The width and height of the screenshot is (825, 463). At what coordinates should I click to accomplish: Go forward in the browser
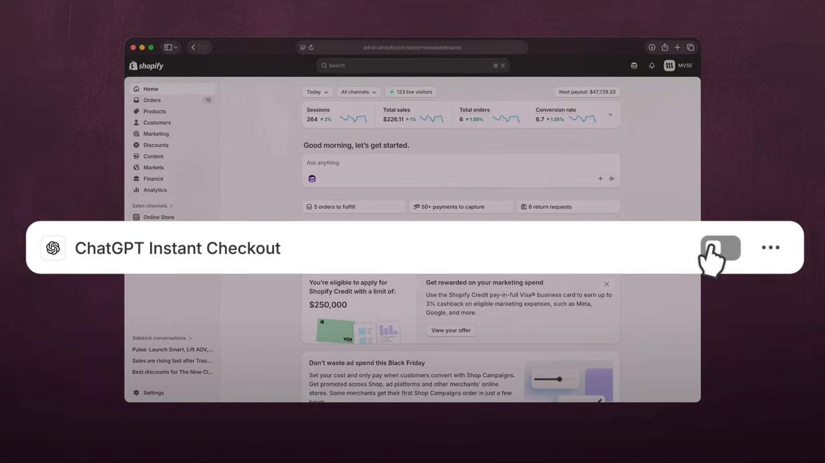click(206, 47)
